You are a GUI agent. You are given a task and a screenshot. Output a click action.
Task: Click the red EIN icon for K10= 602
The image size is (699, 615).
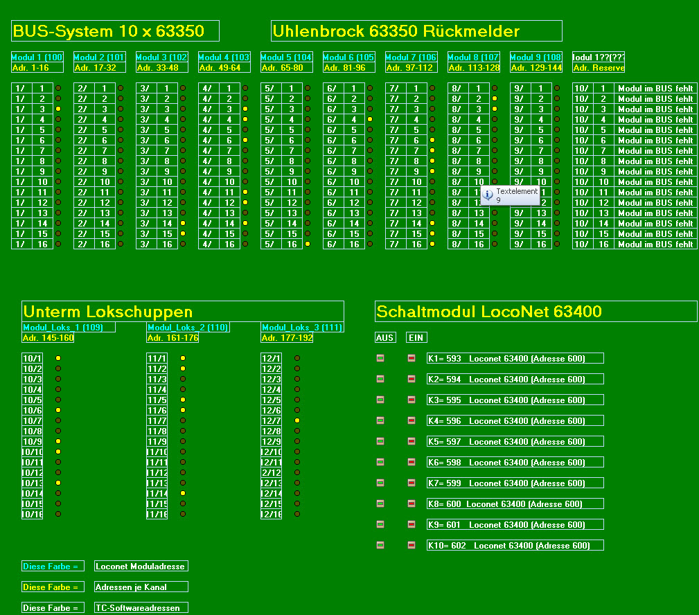pos(412,545)
